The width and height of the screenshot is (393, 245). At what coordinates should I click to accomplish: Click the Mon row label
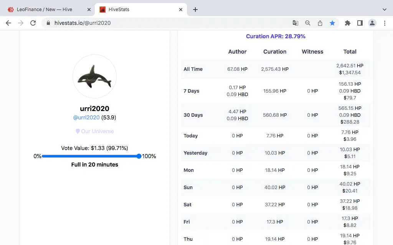pyautogui.click(x=188, y=170)
